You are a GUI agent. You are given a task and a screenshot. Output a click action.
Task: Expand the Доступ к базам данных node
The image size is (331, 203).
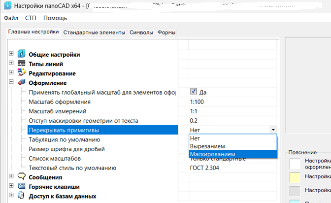pos(11,195)
